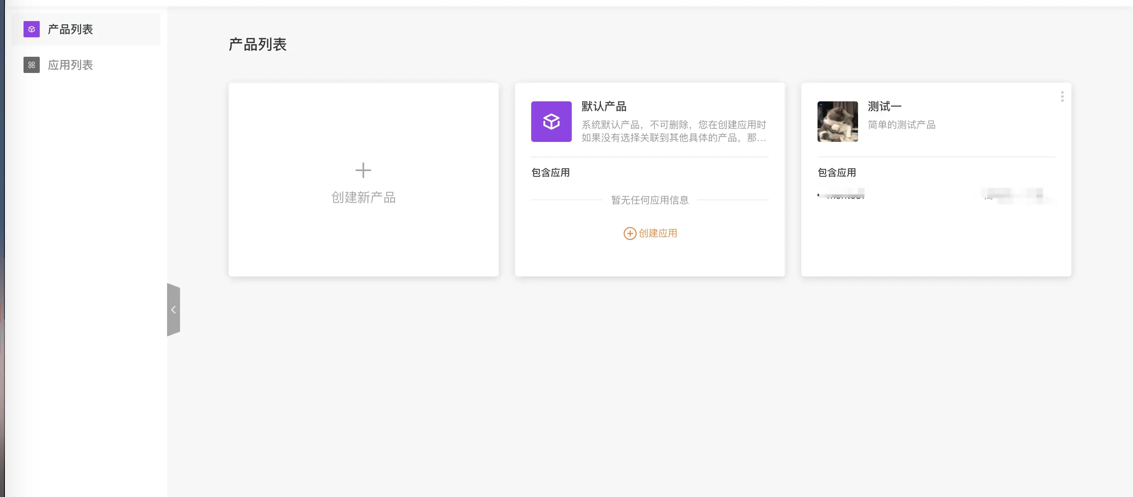Click the 暂无任何应用信息 placeholder text
The height and width of the screenshot is (497, 1133).
click(x=649, y=200)
